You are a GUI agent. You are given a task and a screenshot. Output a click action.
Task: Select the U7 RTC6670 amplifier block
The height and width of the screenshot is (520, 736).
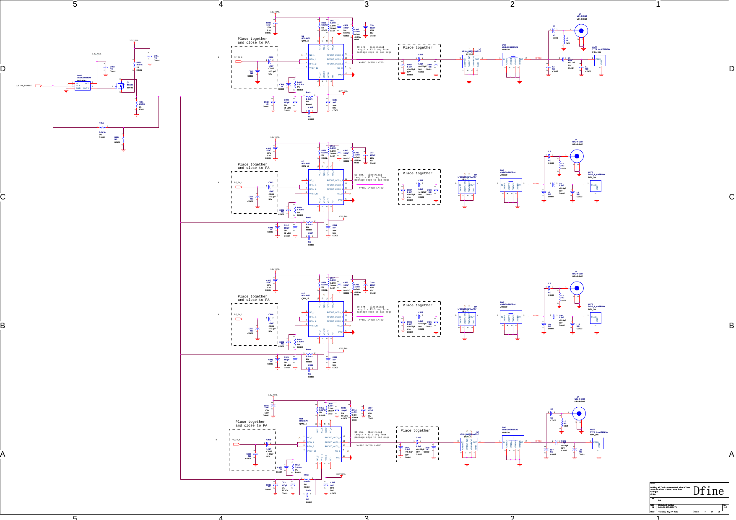coord(326,187)
